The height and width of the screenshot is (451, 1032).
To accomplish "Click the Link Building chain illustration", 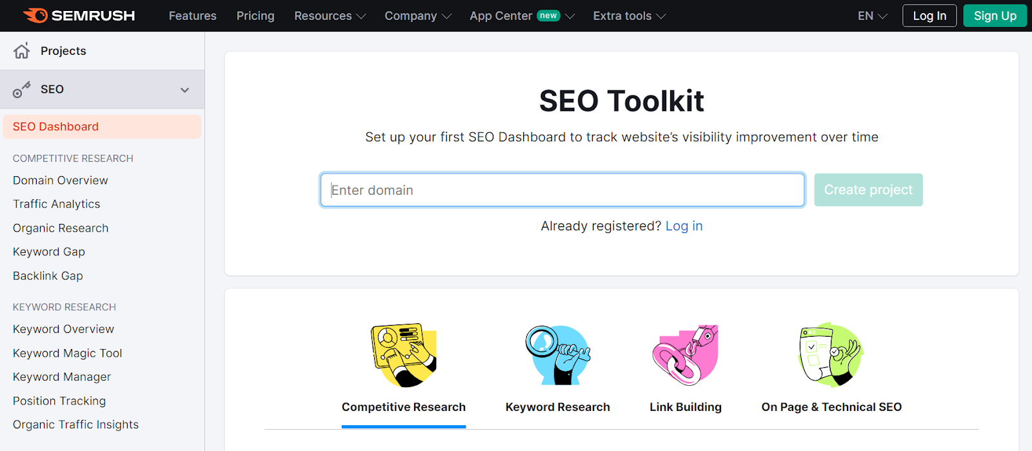I will [686, 355].
